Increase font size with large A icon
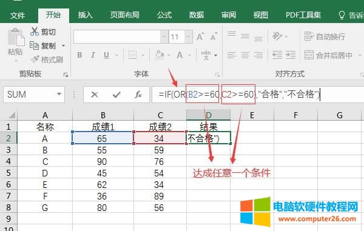 pos(200,36)
